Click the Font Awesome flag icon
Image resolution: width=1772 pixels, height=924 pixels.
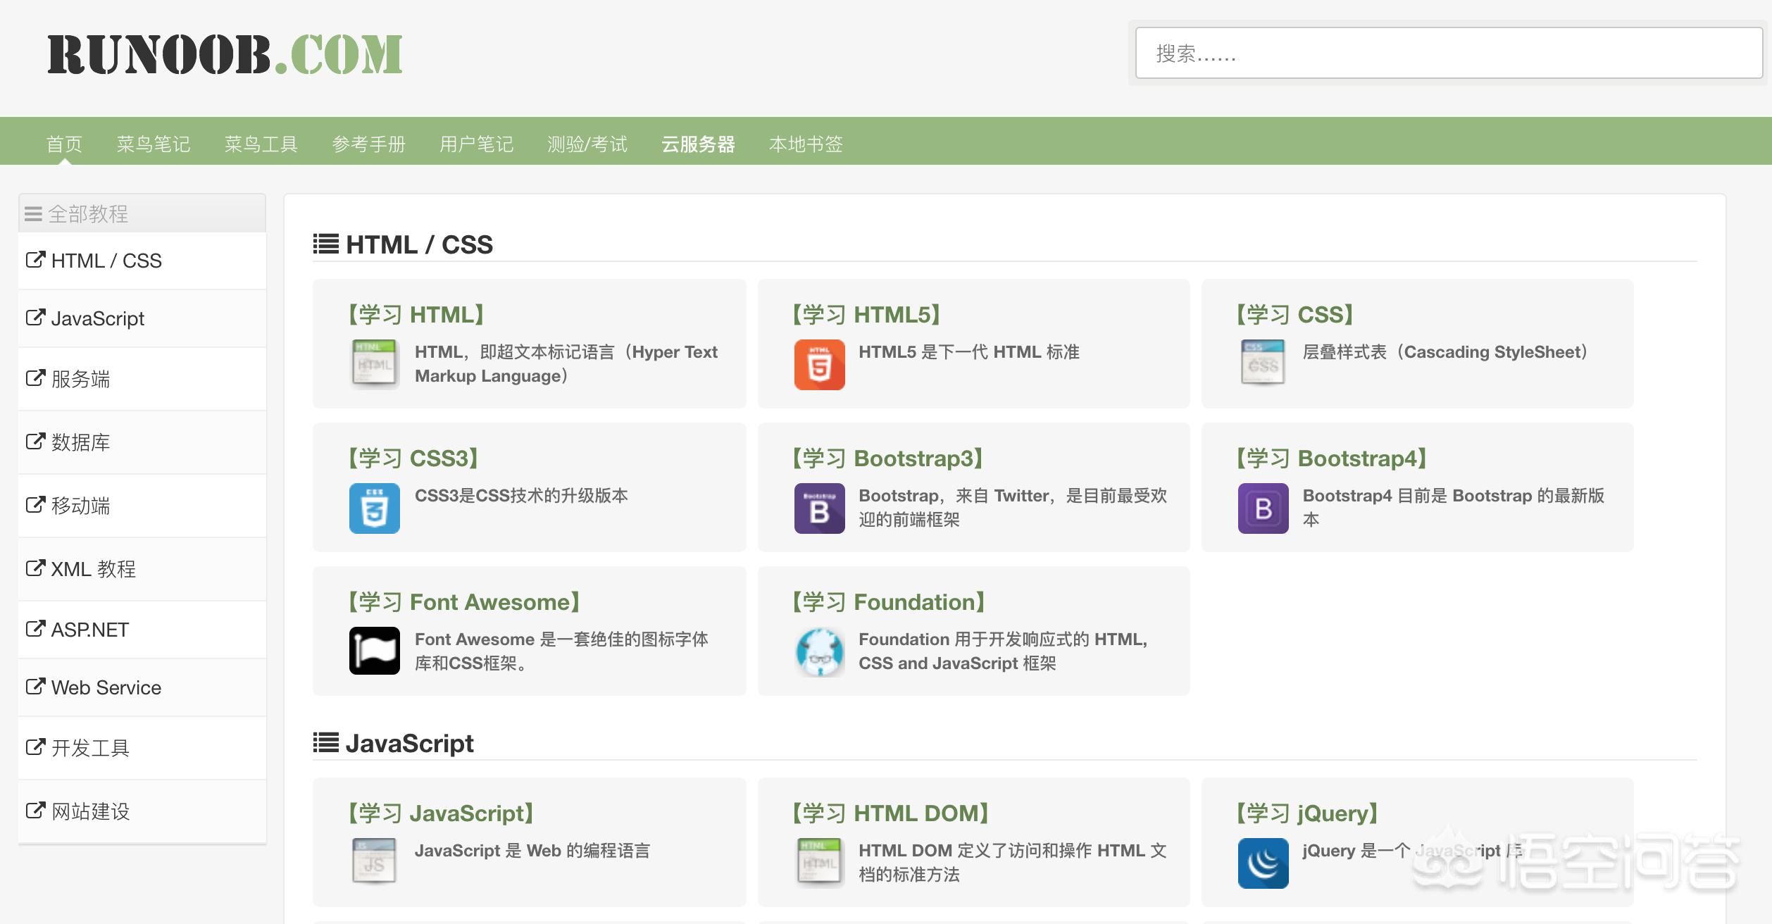tap(374, 651)
